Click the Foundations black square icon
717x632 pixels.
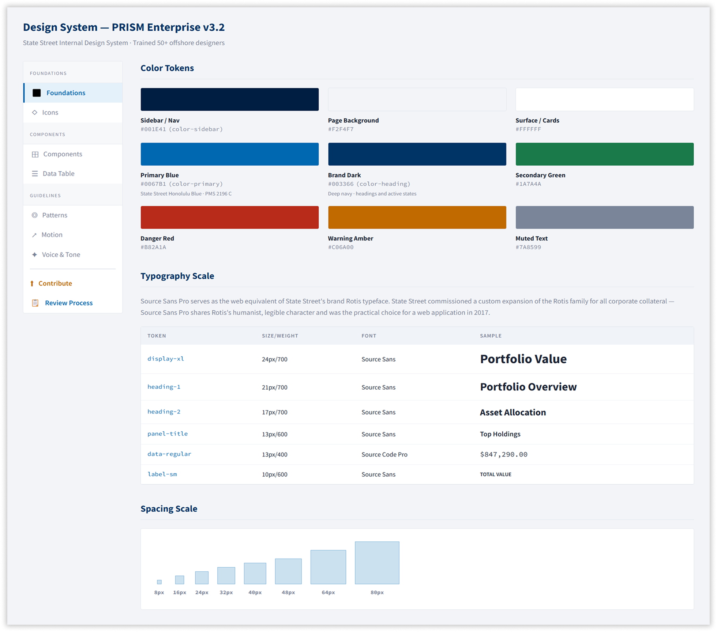click(x=37, y=93)
